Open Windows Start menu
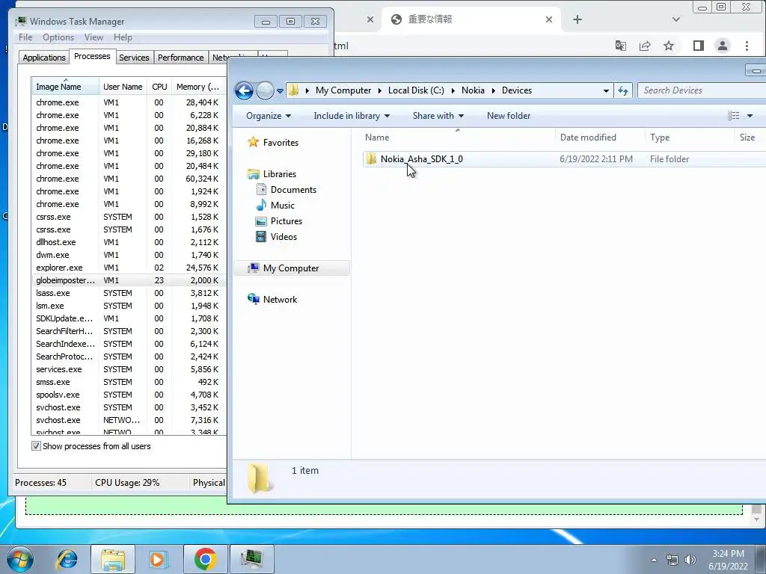 (x=19, y=559)
